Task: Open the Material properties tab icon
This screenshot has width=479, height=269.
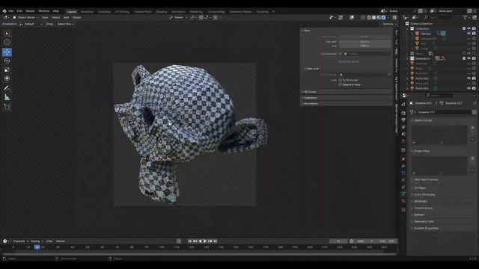Action: point(403,201)
